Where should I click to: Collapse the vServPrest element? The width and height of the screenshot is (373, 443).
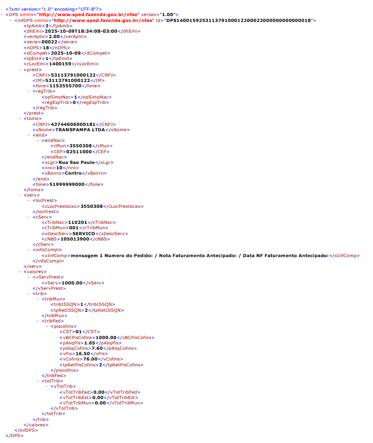pos(29,277)
